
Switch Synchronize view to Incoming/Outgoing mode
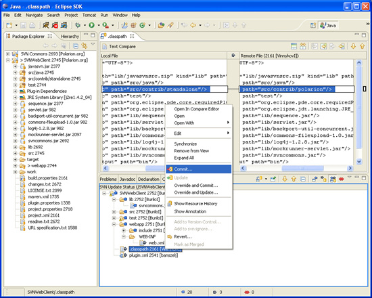[x=333, y=179]
